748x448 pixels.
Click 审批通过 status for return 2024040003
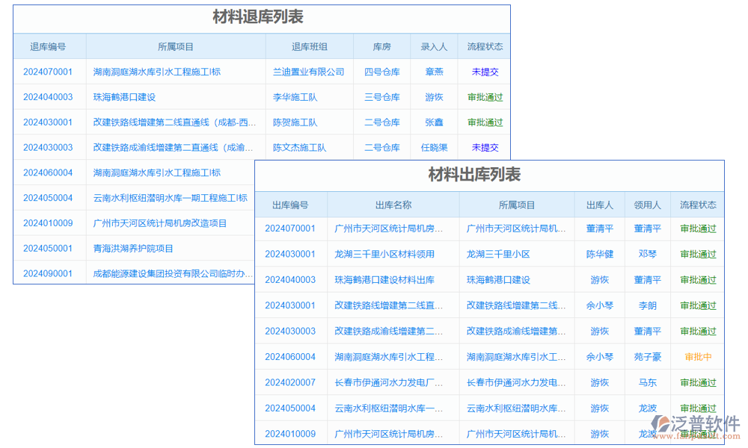pos(485,97)
